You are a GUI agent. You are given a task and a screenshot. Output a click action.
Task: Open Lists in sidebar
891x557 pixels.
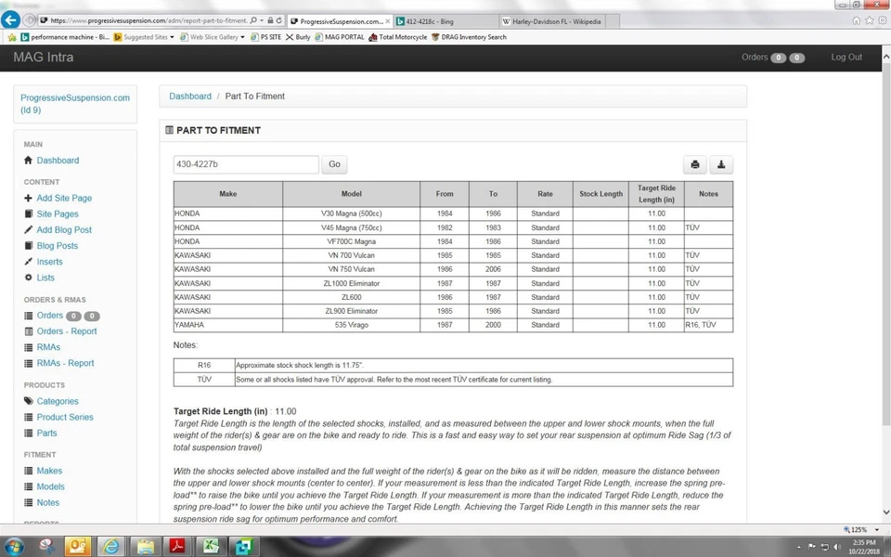point(45,278)
